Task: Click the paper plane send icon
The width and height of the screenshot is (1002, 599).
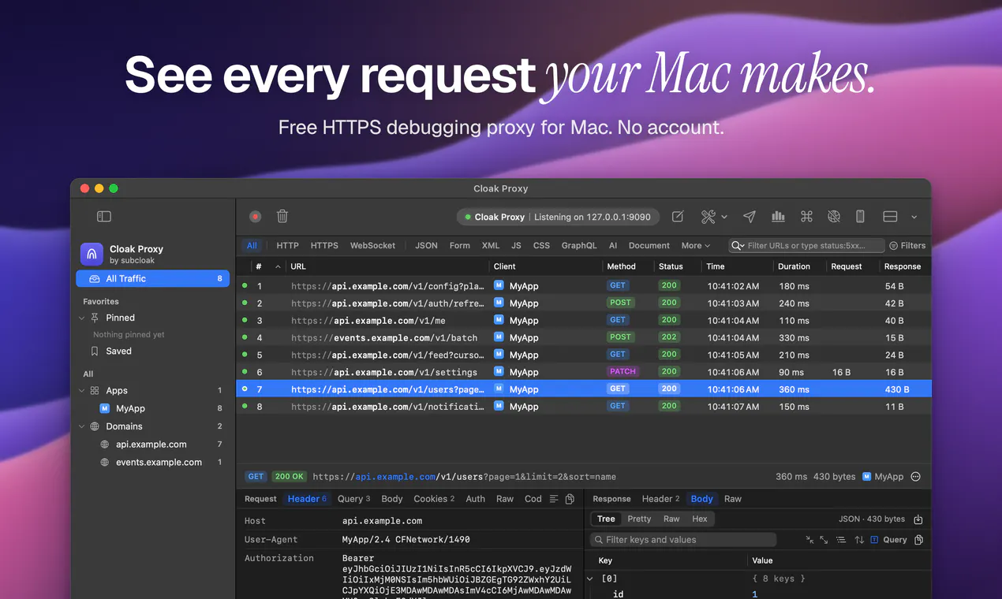Action: (x=750, y=217)
